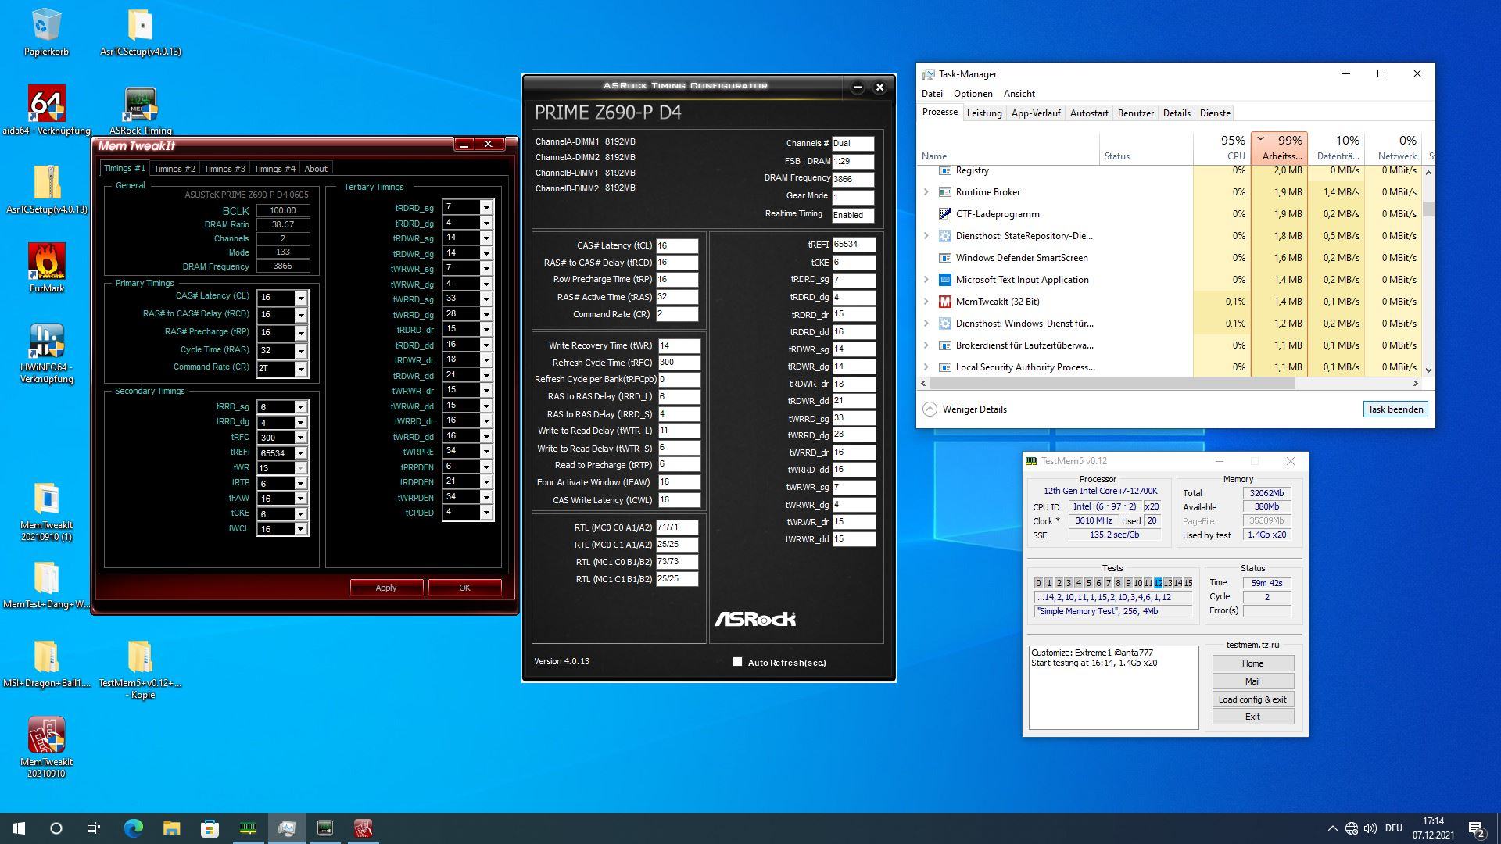
Task: Open the CAS# Latency (CL) dropdown in MemTweakIt
Action: [300, 298]
